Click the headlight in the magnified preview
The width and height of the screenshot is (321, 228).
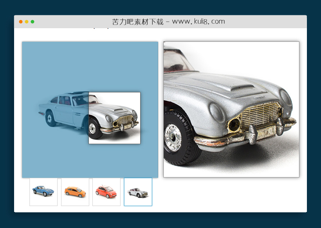(234, 125)
